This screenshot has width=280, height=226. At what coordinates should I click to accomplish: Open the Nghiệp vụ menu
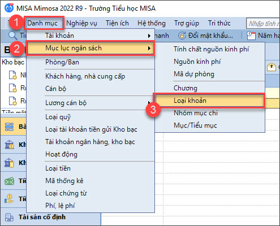pos(81,23)
